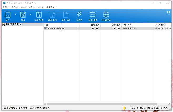Click the date cell 2019-04-28 08:08
Viewport: 173px width, 112px height.
click(x=163, y=28)
